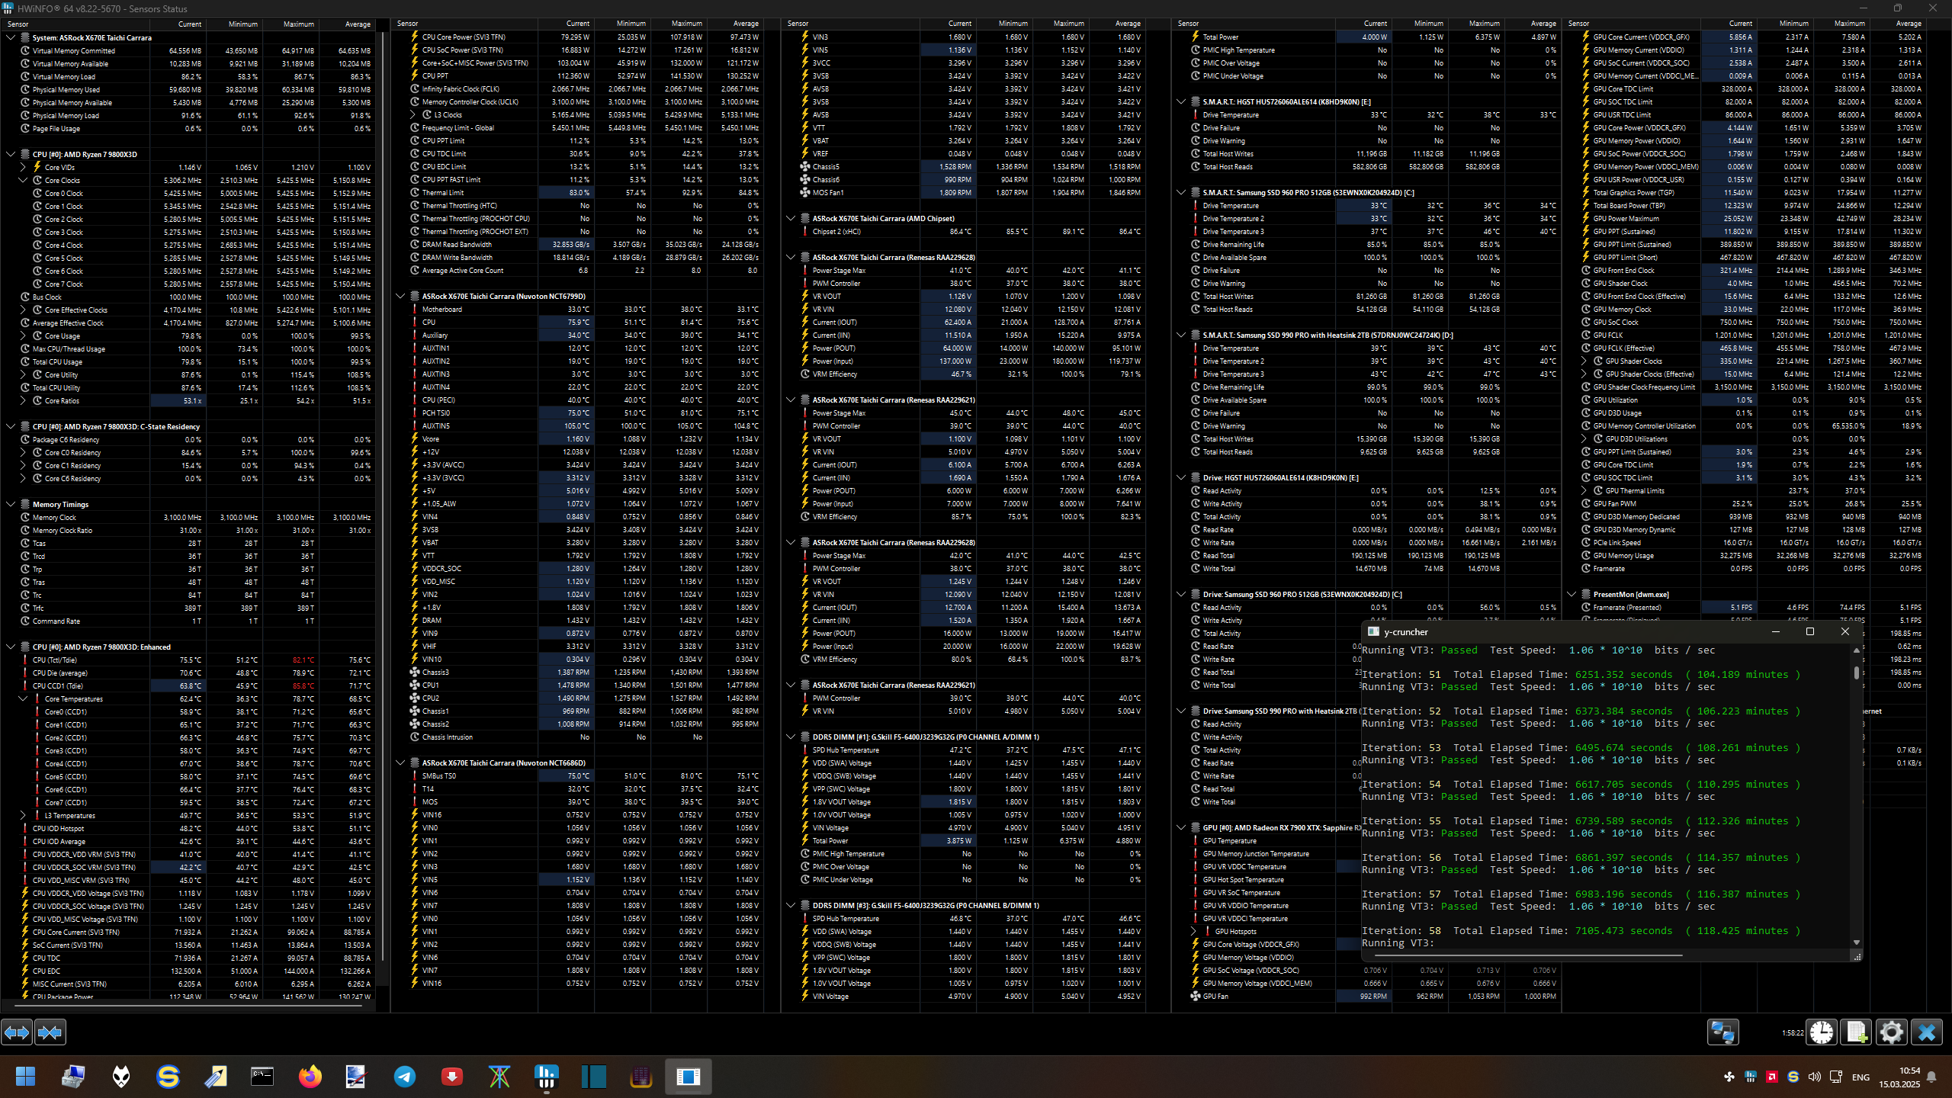
Task: Click the y-cruncher console vertical scrollbar
Action: [x=1856, y=673]
